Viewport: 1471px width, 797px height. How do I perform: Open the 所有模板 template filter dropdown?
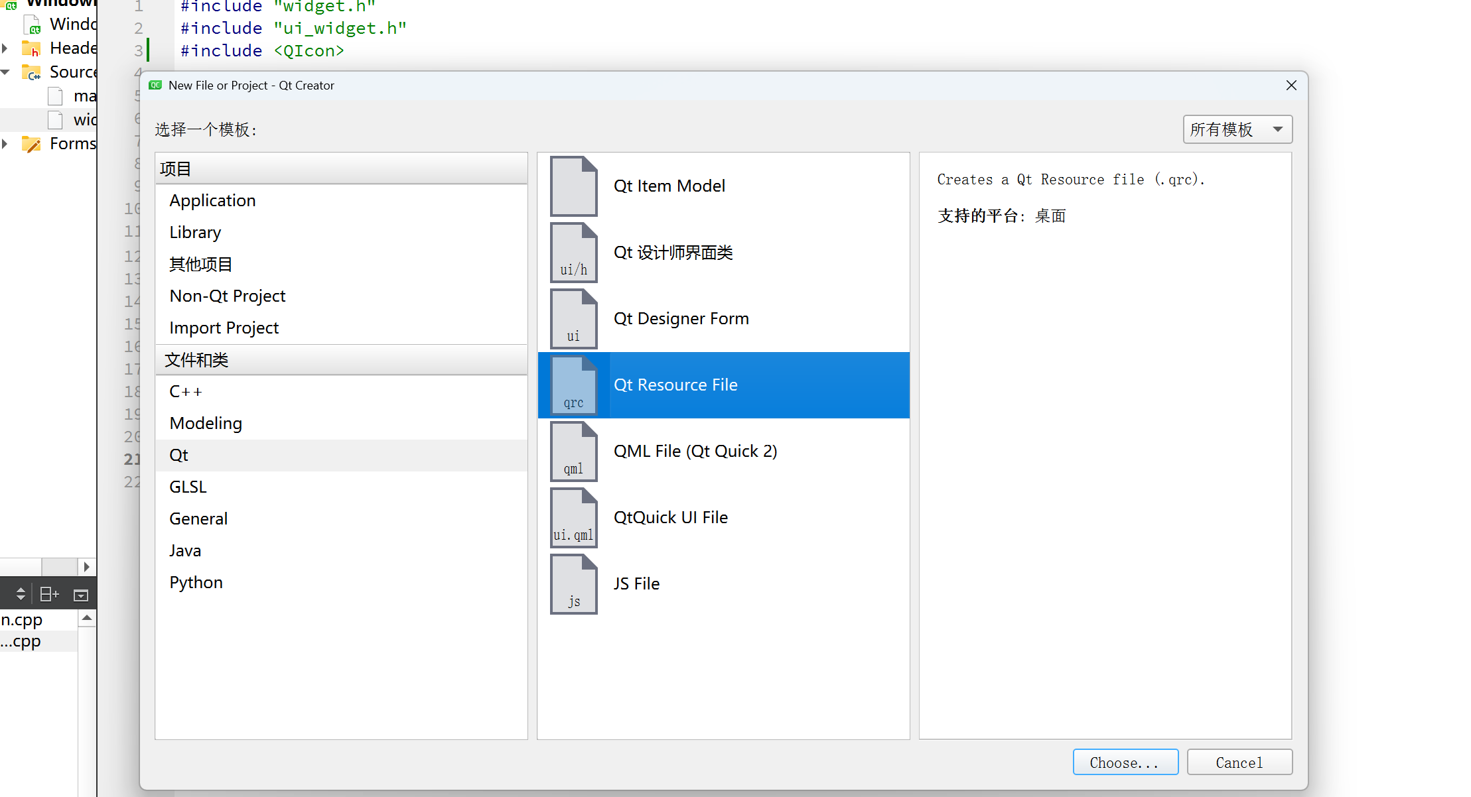pyautogui.click(x=1237, y=129)
